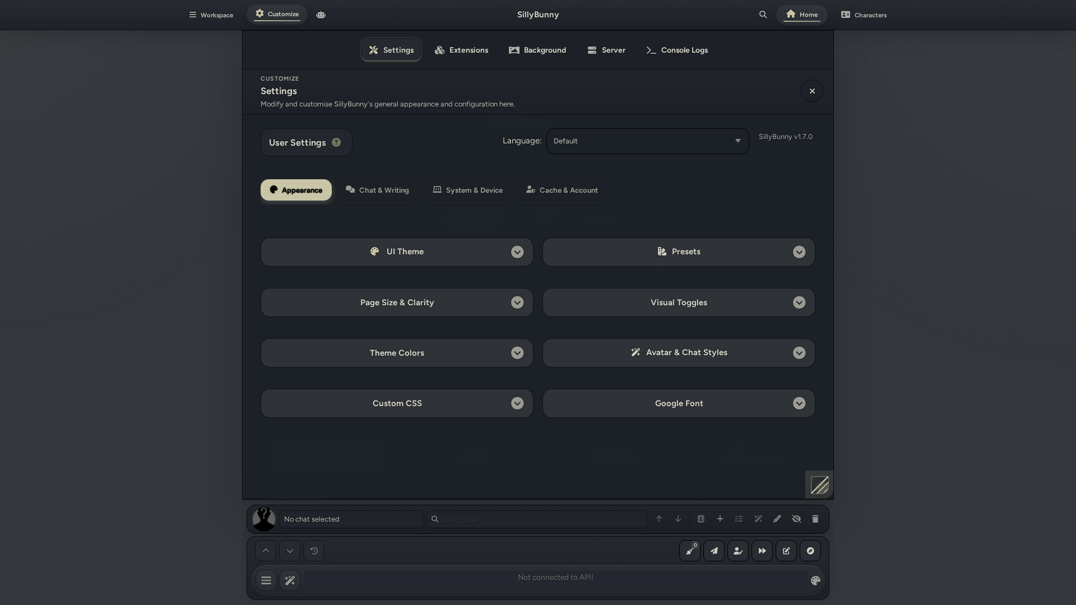
Task: Click the user-with-pen icon button
Action: (738, 551)
